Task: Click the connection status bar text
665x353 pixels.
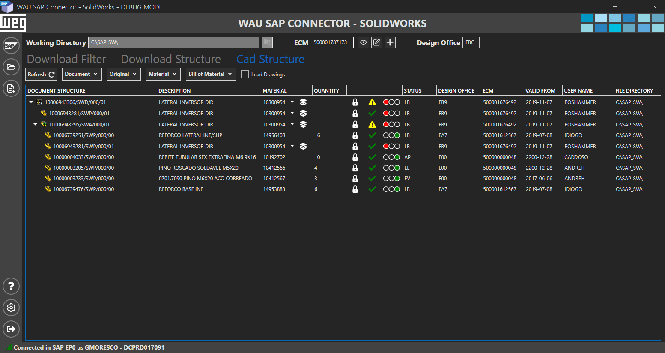Action: click(89, 347)
